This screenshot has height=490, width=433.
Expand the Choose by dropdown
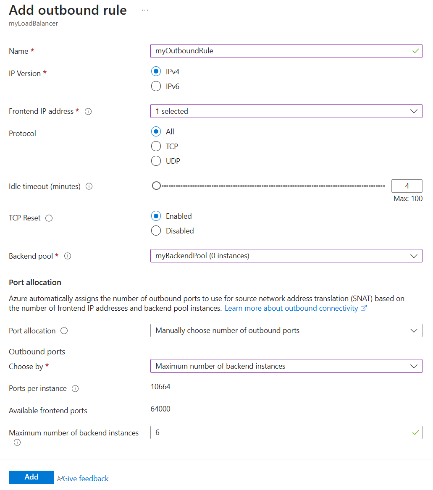[286, 366]
